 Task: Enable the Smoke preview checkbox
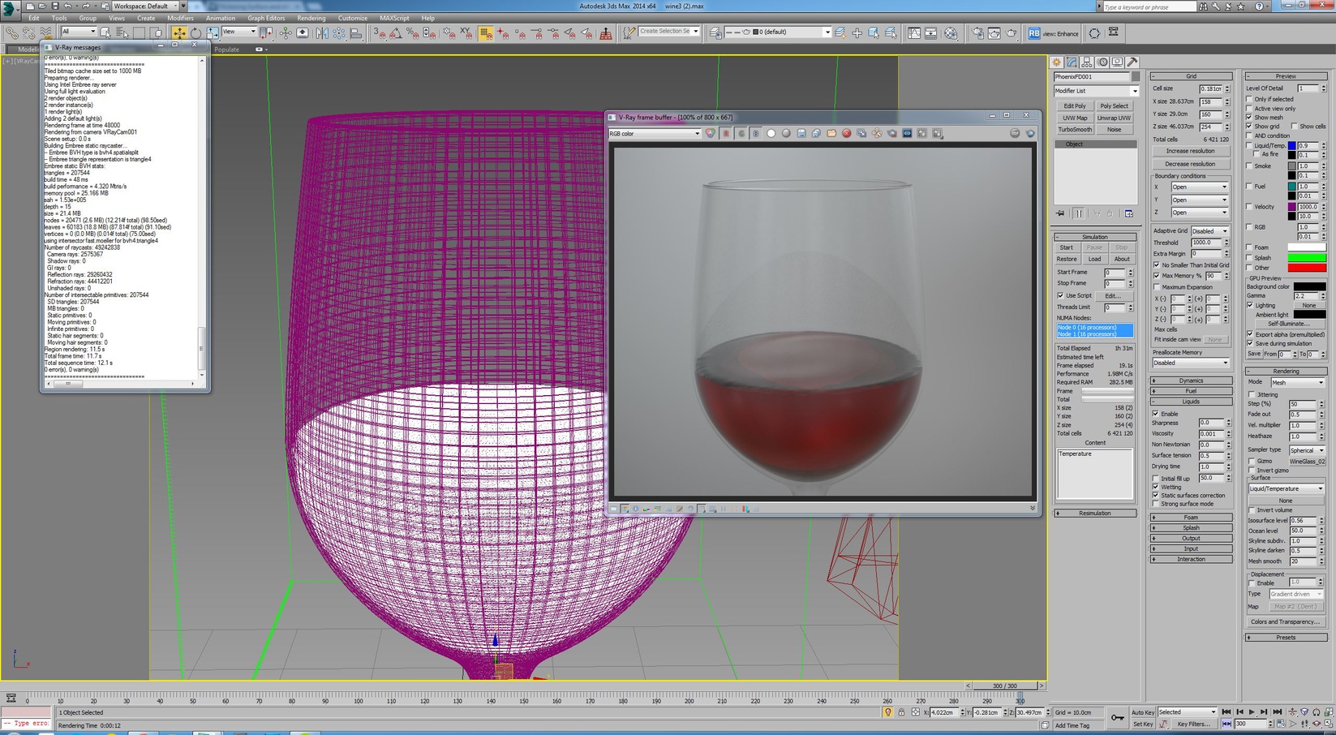pos(1250,165)
